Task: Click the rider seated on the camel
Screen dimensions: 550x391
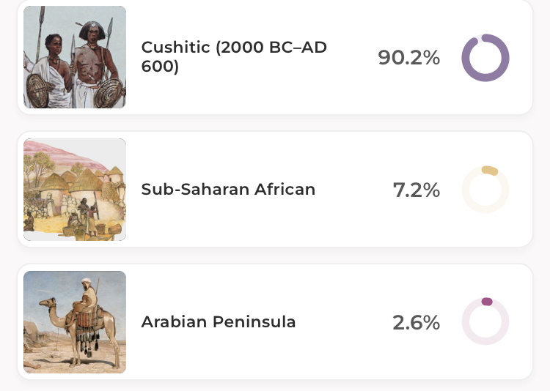Action: click(88, 295)
